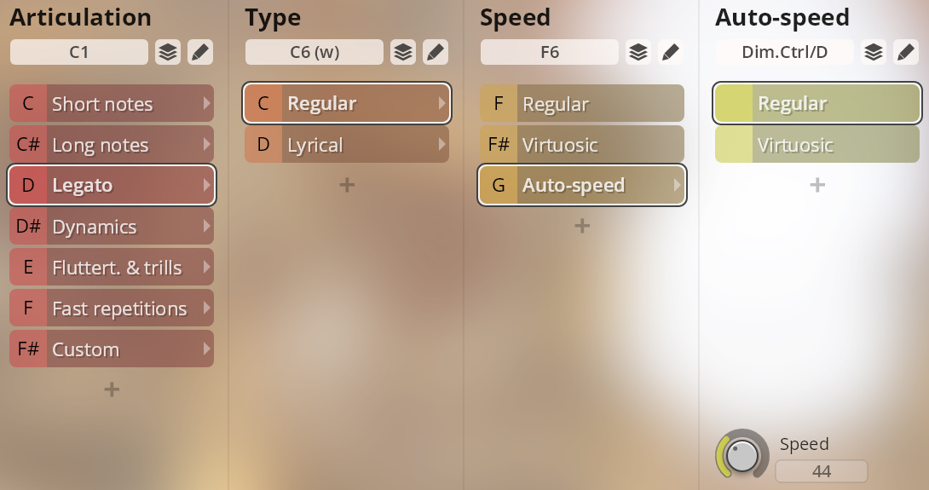929x490 pixels.
Task: Expand the Dynamics articulation arrow
Action: pos(206,227)
